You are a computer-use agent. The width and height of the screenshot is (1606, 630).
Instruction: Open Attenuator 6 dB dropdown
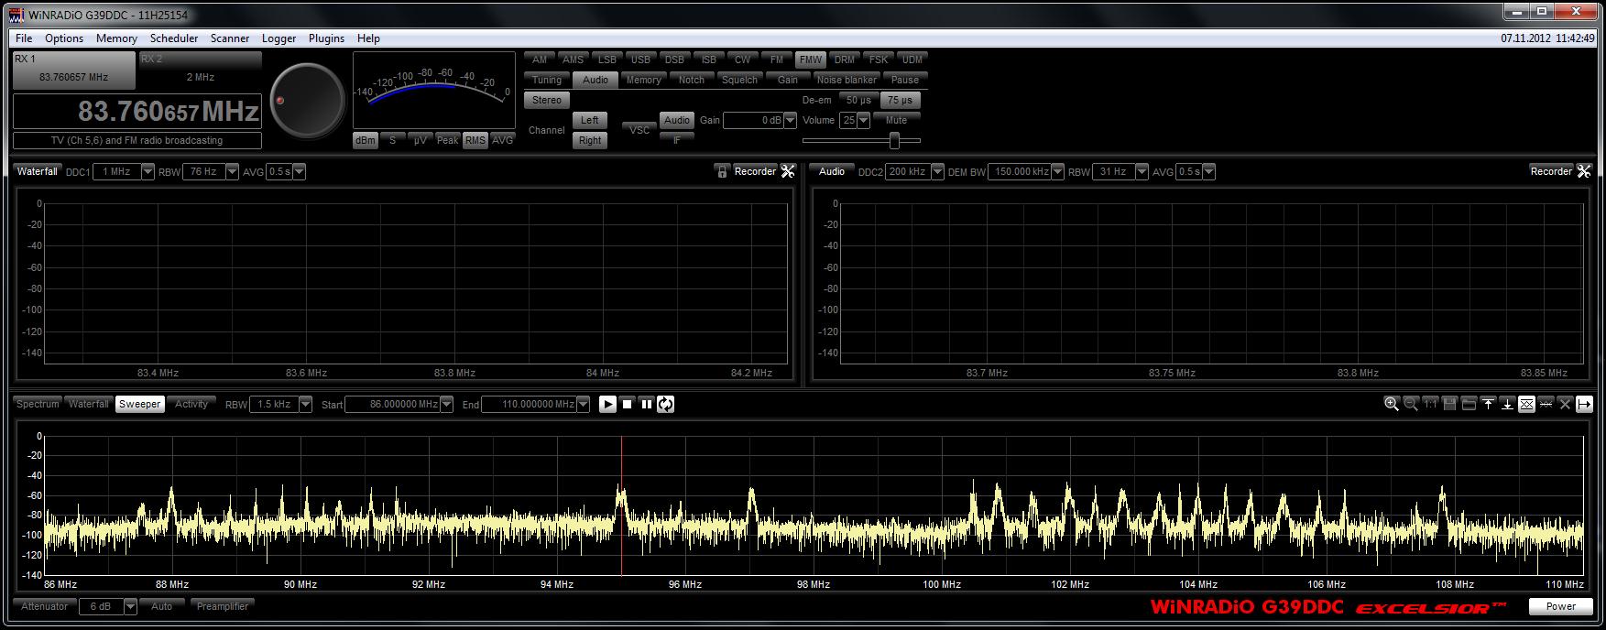coord(130,606)
